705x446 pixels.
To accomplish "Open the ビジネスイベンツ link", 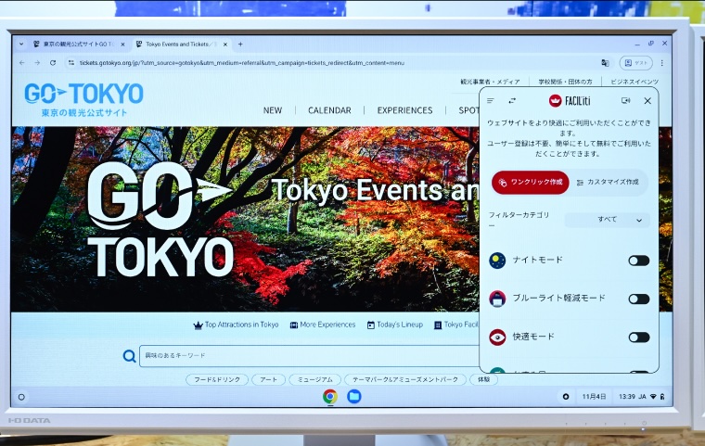I will click(x=634, y=82).
